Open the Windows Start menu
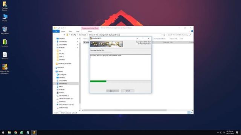 [x=3, y=132]
